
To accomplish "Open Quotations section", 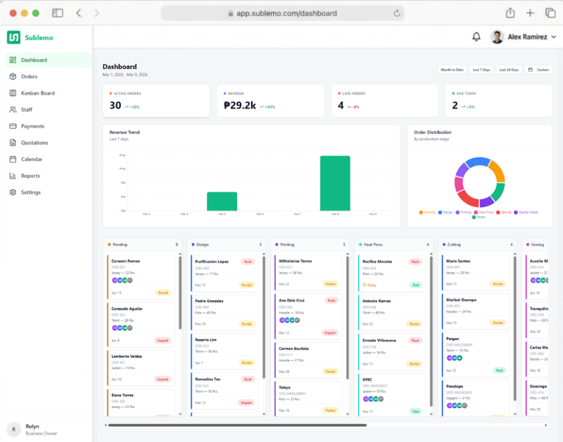I will click(48, 142).
